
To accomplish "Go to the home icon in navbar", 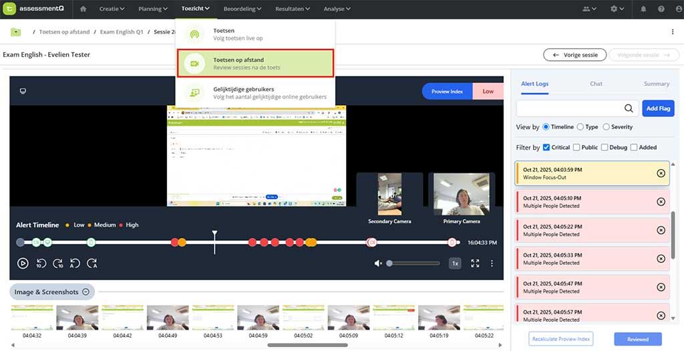I will [83, 9].
